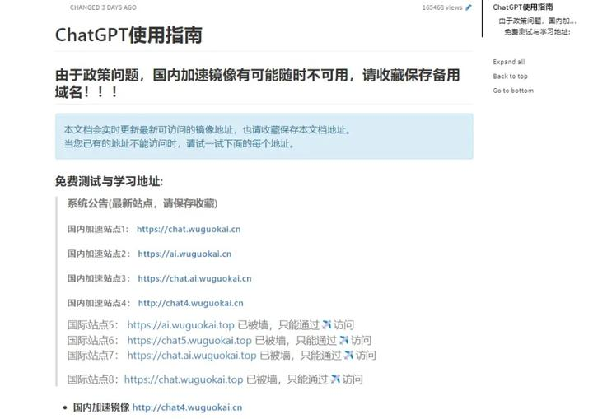
Task: Click the 免费测试与学习地址 heading
Action: click(x=109, y=182)
